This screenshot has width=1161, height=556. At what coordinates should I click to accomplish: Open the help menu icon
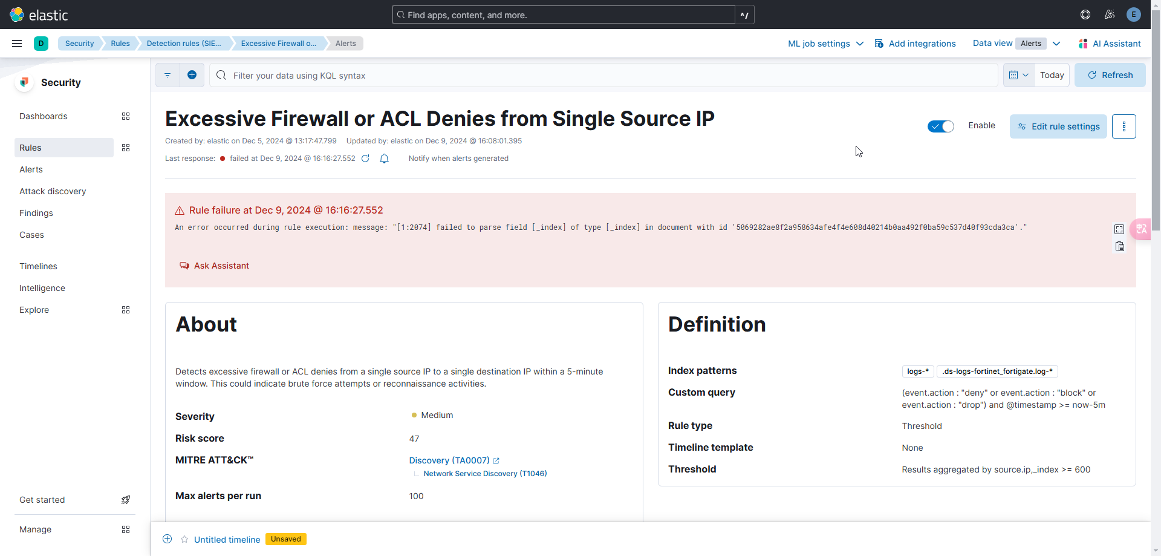[x=1085, y=15]
